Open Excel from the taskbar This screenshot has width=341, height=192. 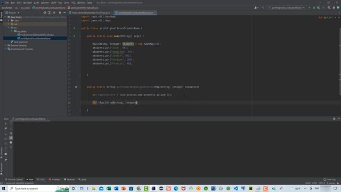point(109,188)
